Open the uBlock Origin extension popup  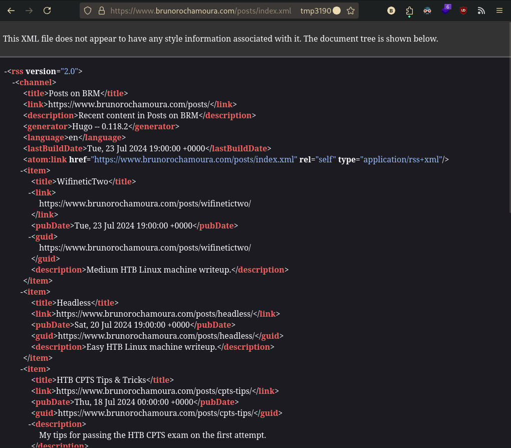coord(463,11)
